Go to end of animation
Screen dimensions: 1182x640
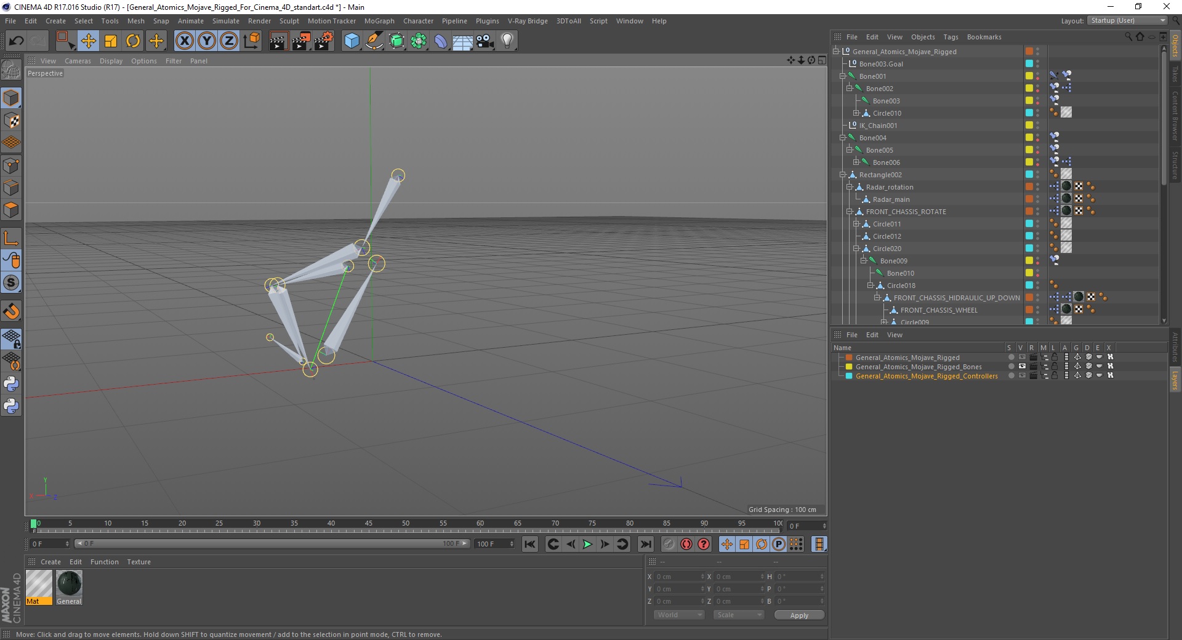tap(645, 544)
